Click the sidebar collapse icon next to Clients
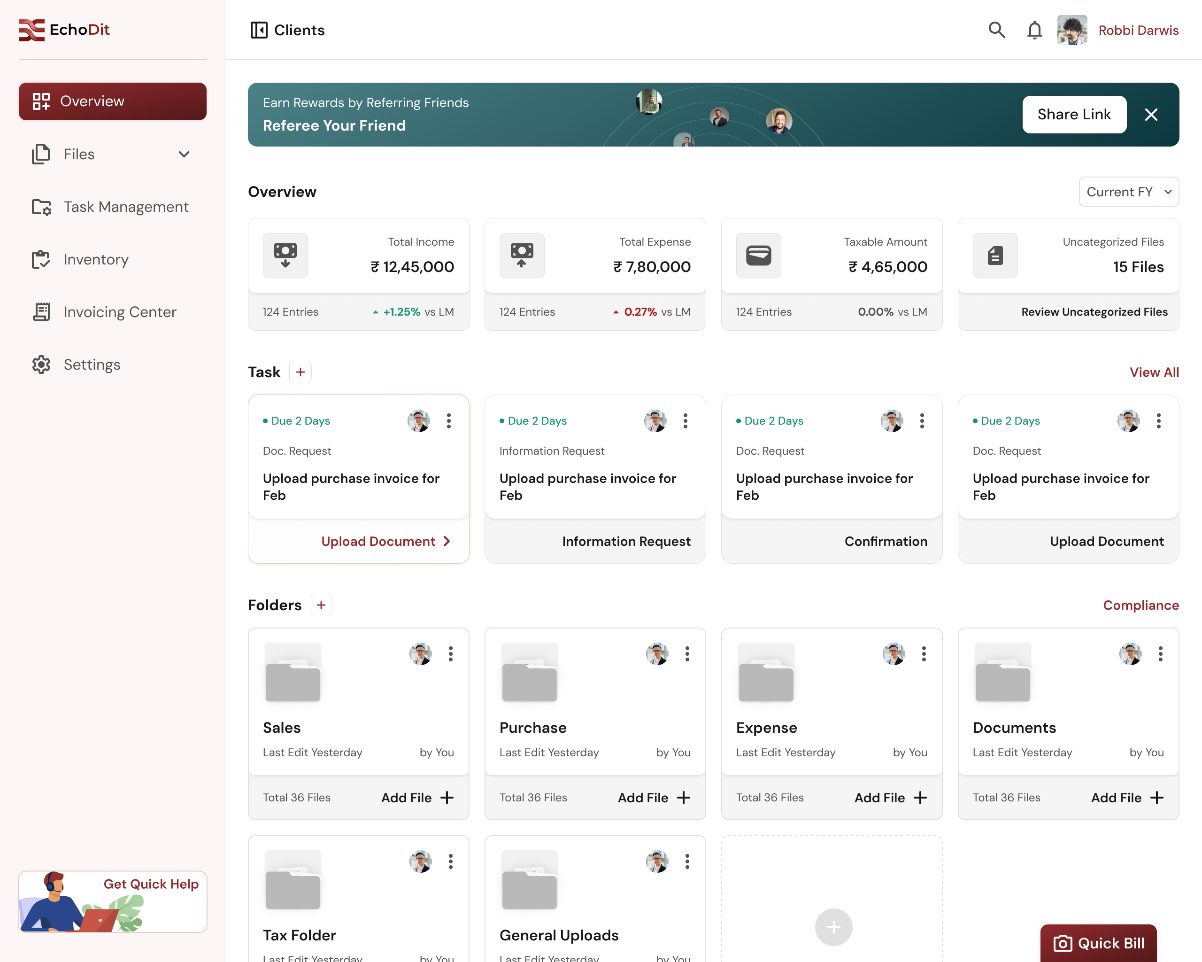Viewport: 1202px width, 962px height. pos(258,30)
